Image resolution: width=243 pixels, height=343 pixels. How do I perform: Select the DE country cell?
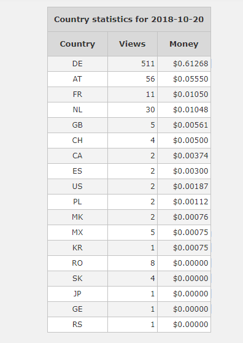tap(77, 64)
